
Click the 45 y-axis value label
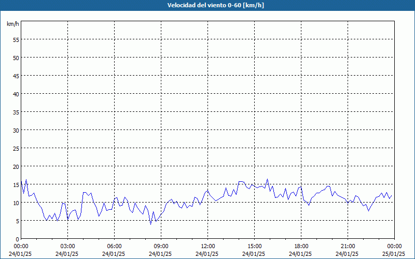[16, 76]
